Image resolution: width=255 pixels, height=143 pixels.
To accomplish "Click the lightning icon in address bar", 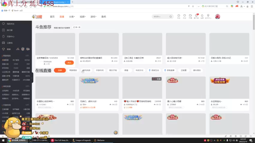I will point(189,6).
